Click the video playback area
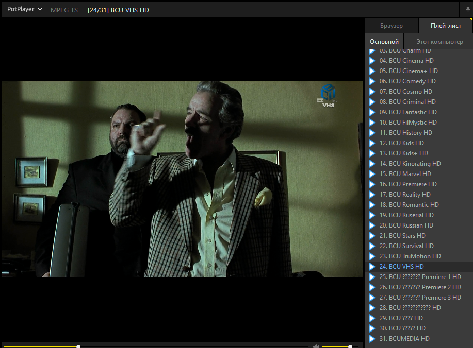 tap(182, 179)
